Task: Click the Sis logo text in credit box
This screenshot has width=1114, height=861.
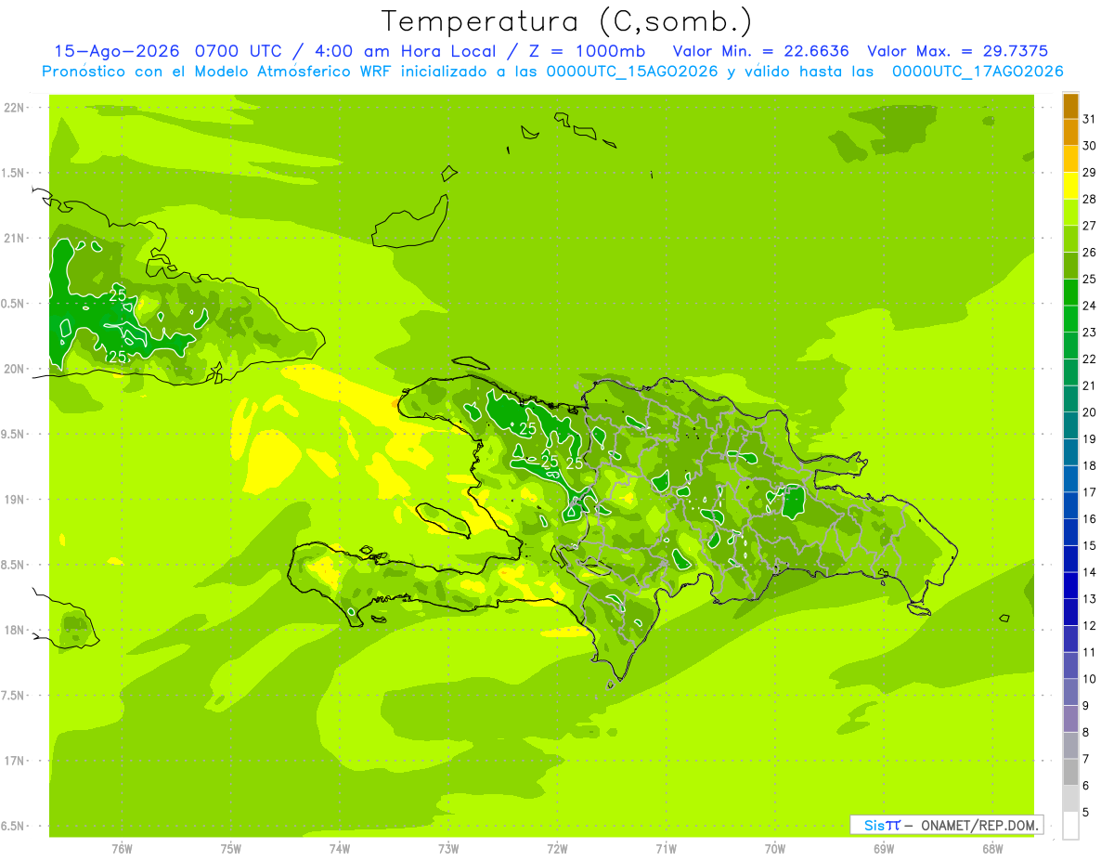Action: point(874,825)
